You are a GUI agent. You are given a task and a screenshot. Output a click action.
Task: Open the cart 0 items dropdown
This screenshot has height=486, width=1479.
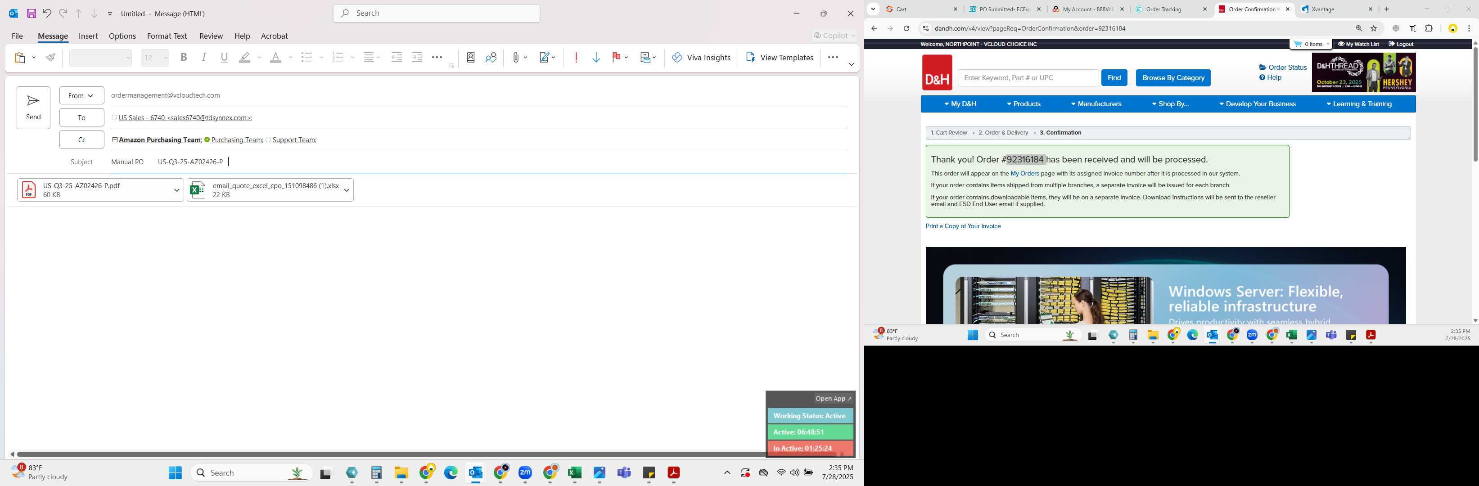pyautogui.click(x=1311, y=44)
